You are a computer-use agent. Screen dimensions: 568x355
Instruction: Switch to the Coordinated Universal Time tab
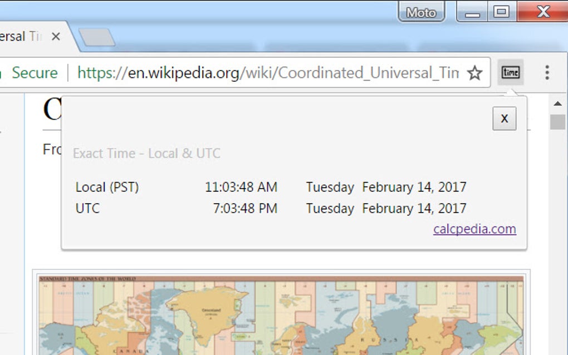pos(22,37)
